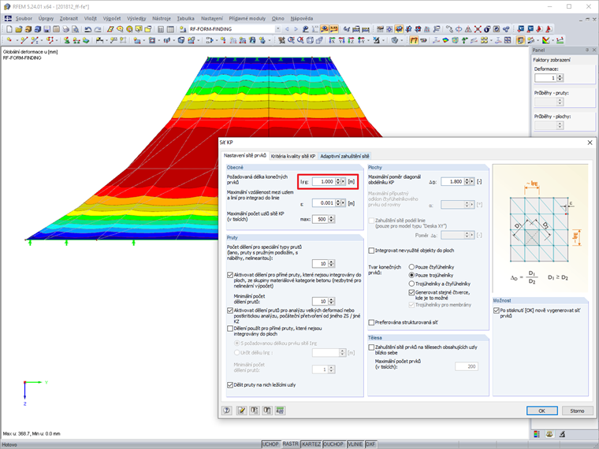Click the color scale icon in Panel footer

(x=537, y=434)
